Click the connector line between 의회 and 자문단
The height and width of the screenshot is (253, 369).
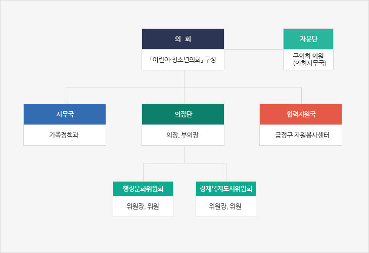[254, 50]
